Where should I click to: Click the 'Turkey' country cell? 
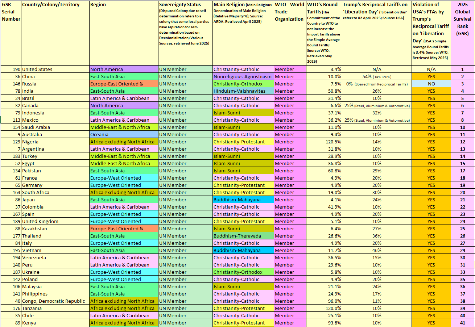55,156
